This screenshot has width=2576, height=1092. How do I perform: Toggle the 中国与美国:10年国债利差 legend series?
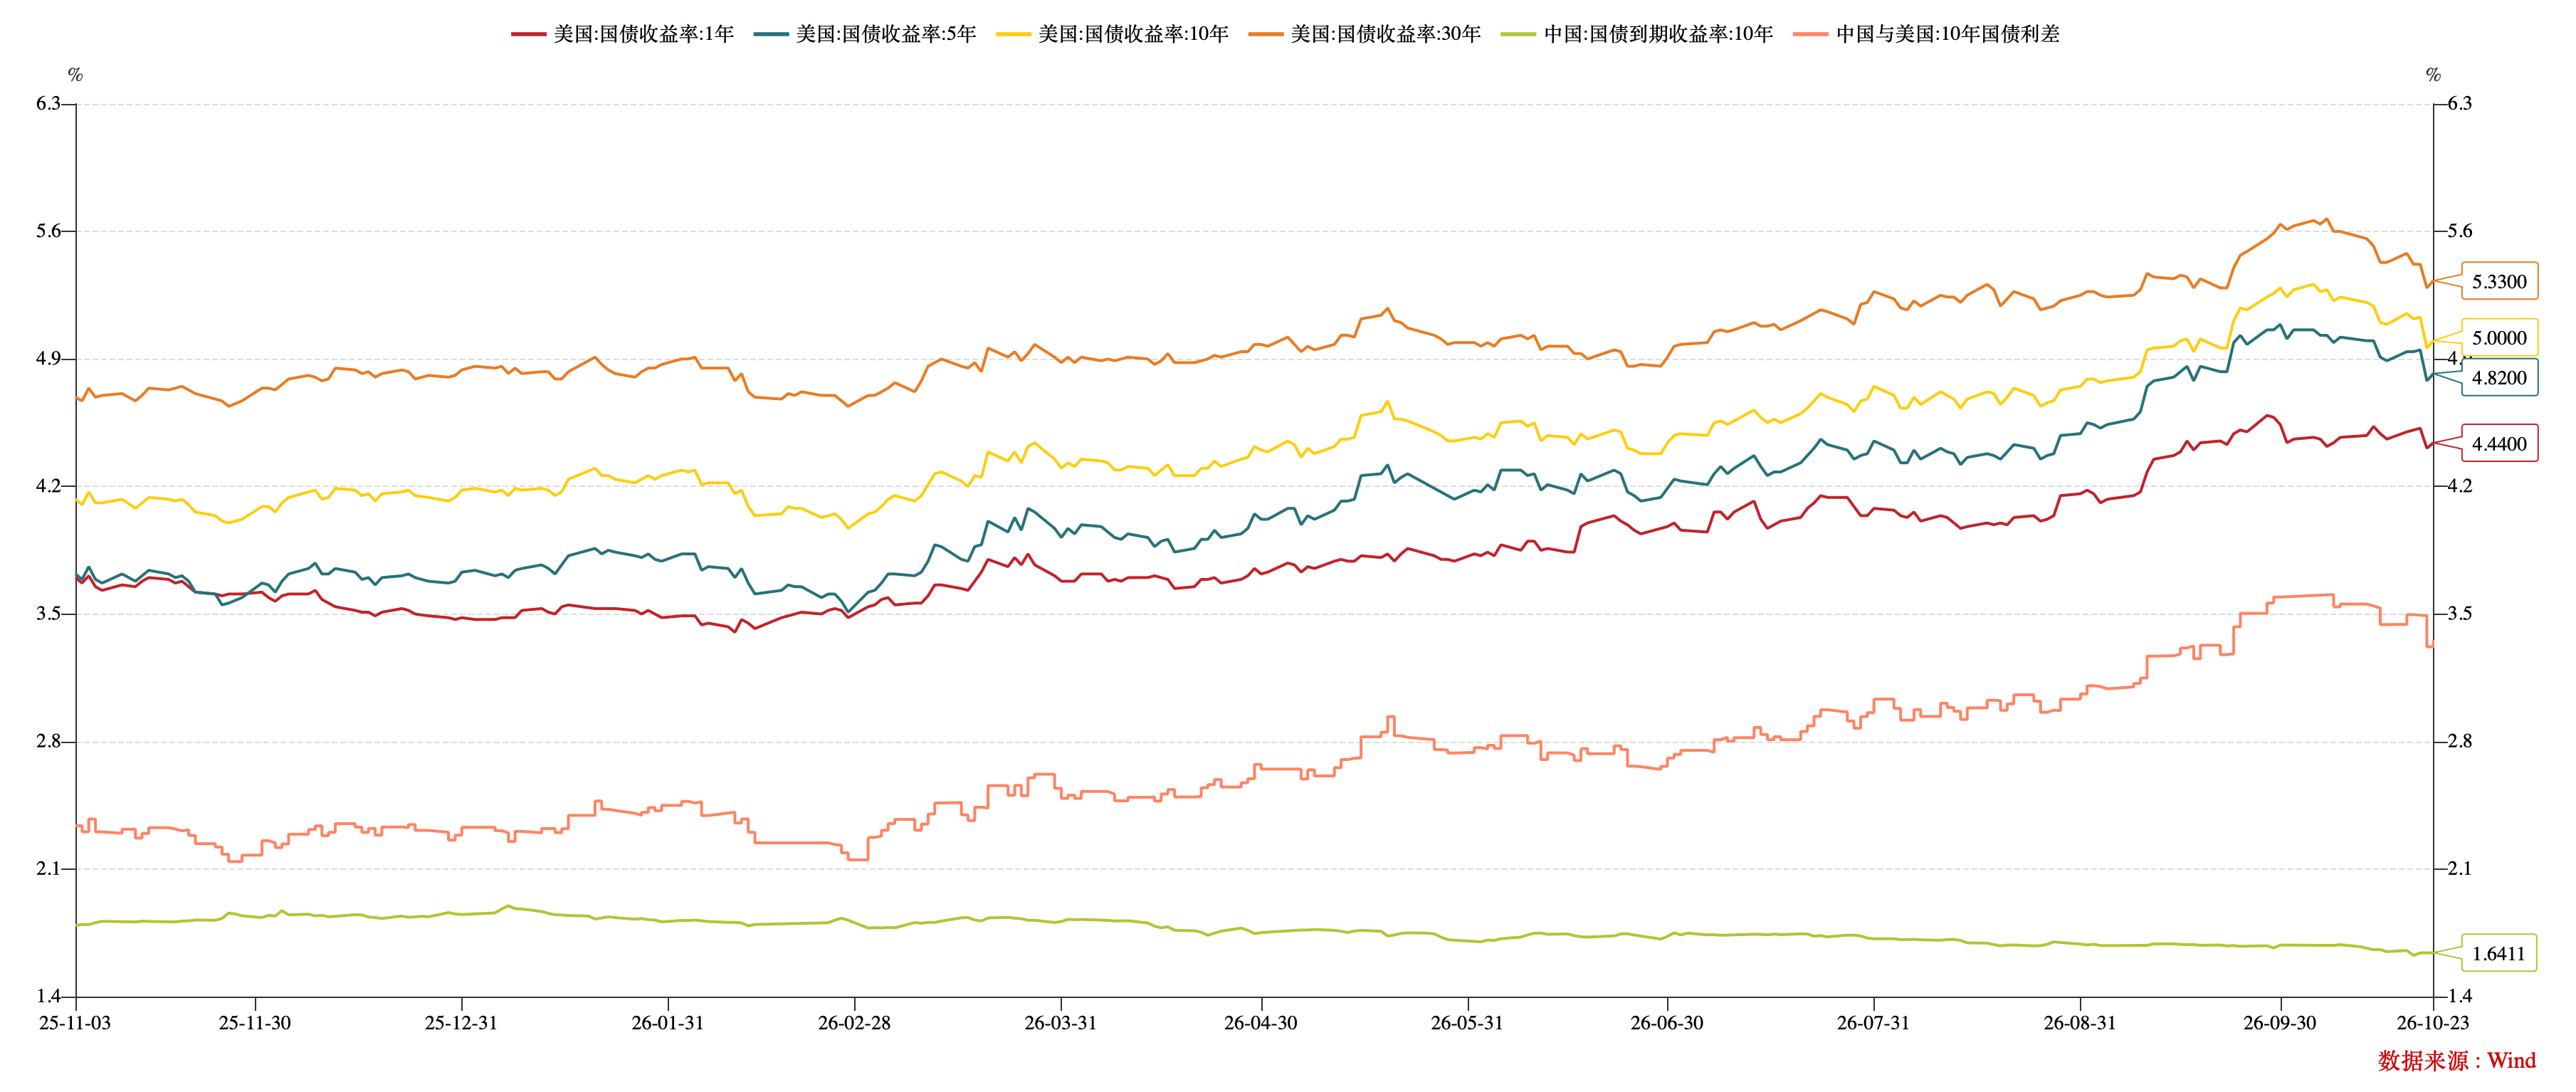[1926, 34]
